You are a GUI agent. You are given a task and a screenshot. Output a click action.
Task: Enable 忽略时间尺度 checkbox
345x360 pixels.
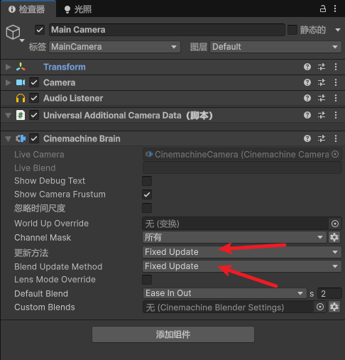click(147, 208)
